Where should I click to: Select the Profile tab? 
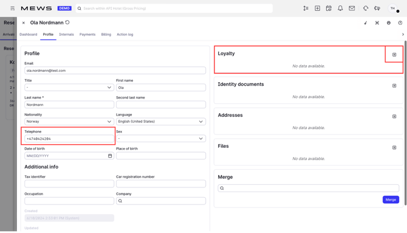point(48,34)
